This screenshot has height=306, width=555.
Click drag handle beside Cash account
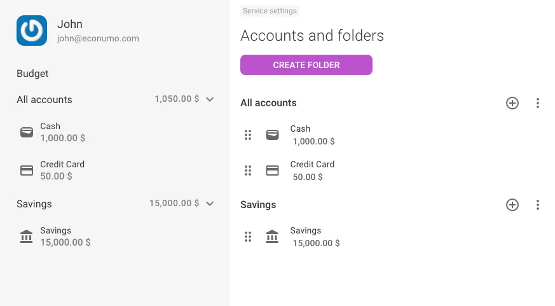point(248,135)
